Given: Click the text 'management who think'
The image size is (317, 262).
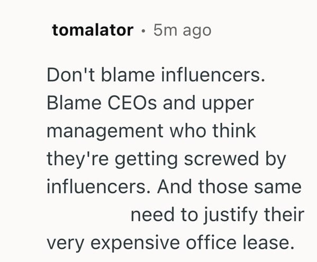Looking at the screenshot, I should 151,131.
